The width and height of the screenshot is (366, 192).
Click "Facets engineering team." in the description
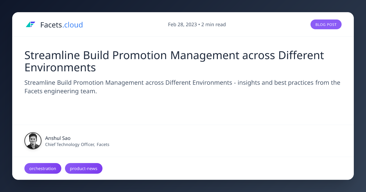(x=60, y=91)
